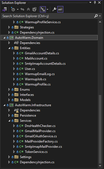Expand WarmupProfileService.cs node

(x=14, y=22)
